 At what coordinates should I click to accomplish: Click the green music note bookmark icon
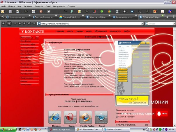coord(71,11)
